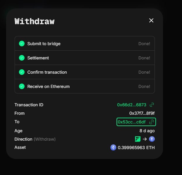Screen dimensions: 182x175
Task: Click the Done! status for Confirm transaction
Action: 144,72
